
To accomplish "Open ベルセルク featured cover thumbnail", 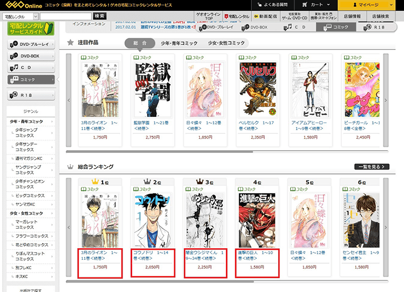I will tap(257, 89).
